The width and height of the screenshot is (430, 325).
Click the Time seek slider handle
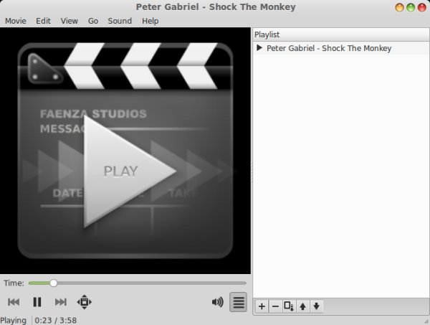[x=54, y=283]
